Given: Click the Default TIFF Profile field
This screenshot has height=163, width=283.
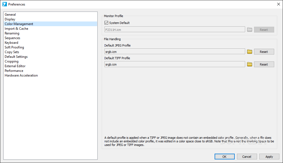Looking at the screenshot, I should tap(175, 64).
